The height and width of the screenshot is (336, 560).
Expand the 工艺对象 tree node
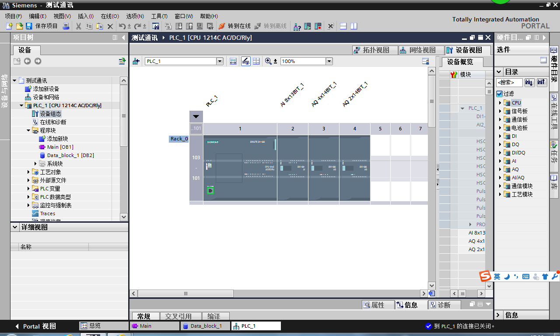coord(28,172)
